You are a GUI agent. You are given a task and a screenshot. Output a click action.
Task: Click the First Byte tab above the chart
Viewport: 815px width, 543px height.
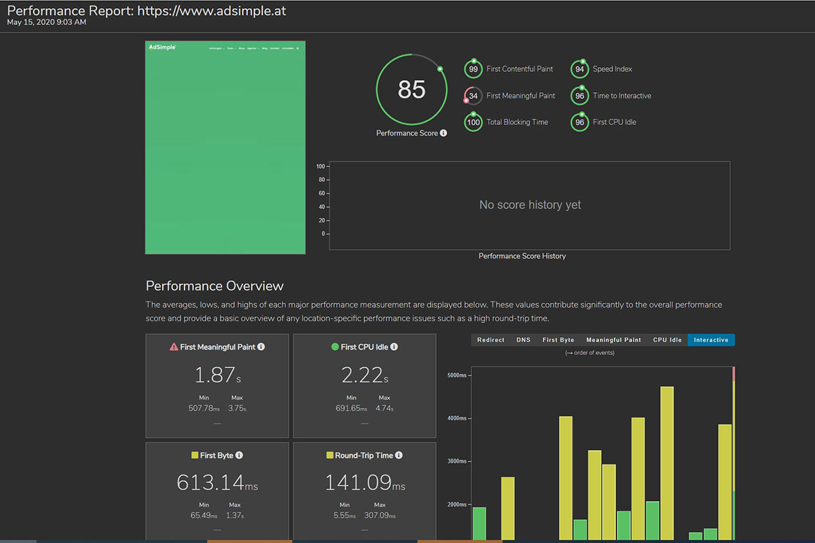pyautogui.click(x=558, y=340)
